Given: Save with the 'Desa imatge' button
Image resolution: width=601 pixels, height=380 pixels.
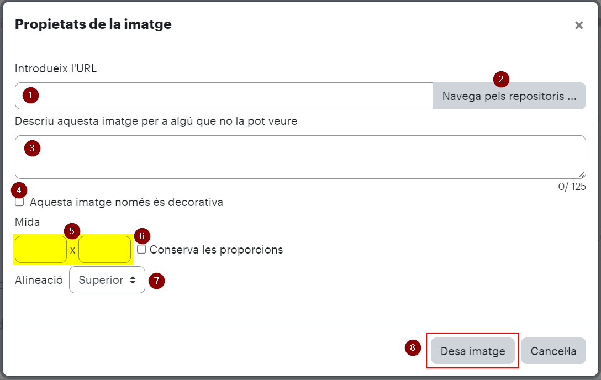Looking at the screenshot, I should (x=473, y=351).
